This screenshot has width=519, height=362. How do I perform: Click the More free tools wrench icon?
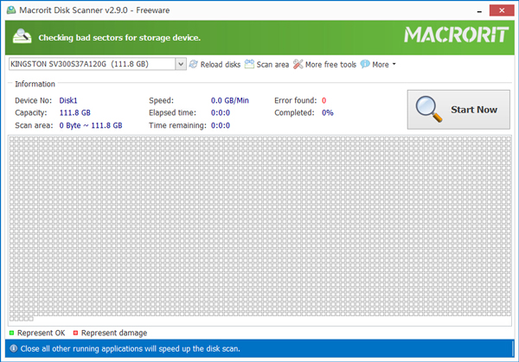(298, 64)
